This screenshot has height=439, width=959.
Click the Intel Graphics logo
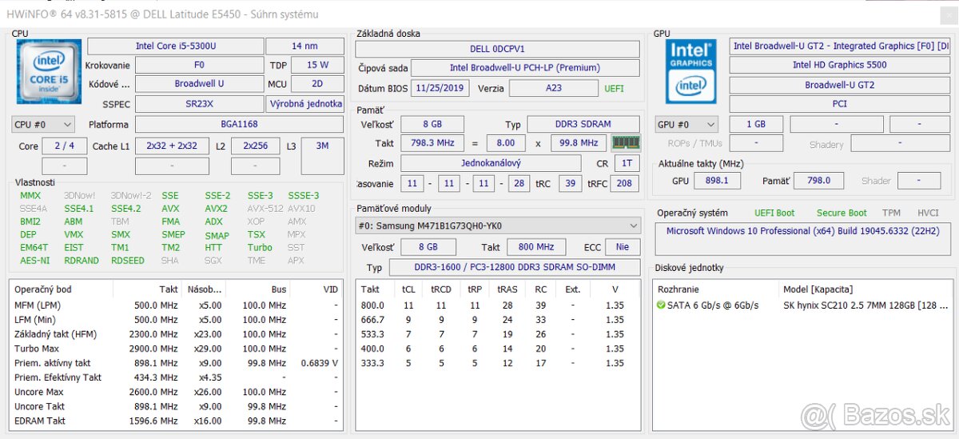pos(690,70)
